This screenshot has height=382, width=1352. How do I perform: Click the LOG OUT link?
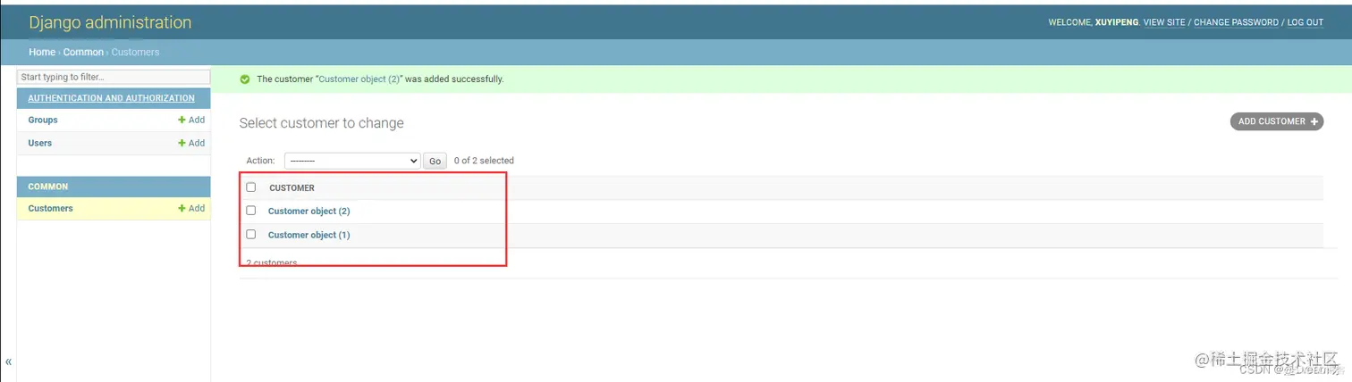pos(1306,22)
